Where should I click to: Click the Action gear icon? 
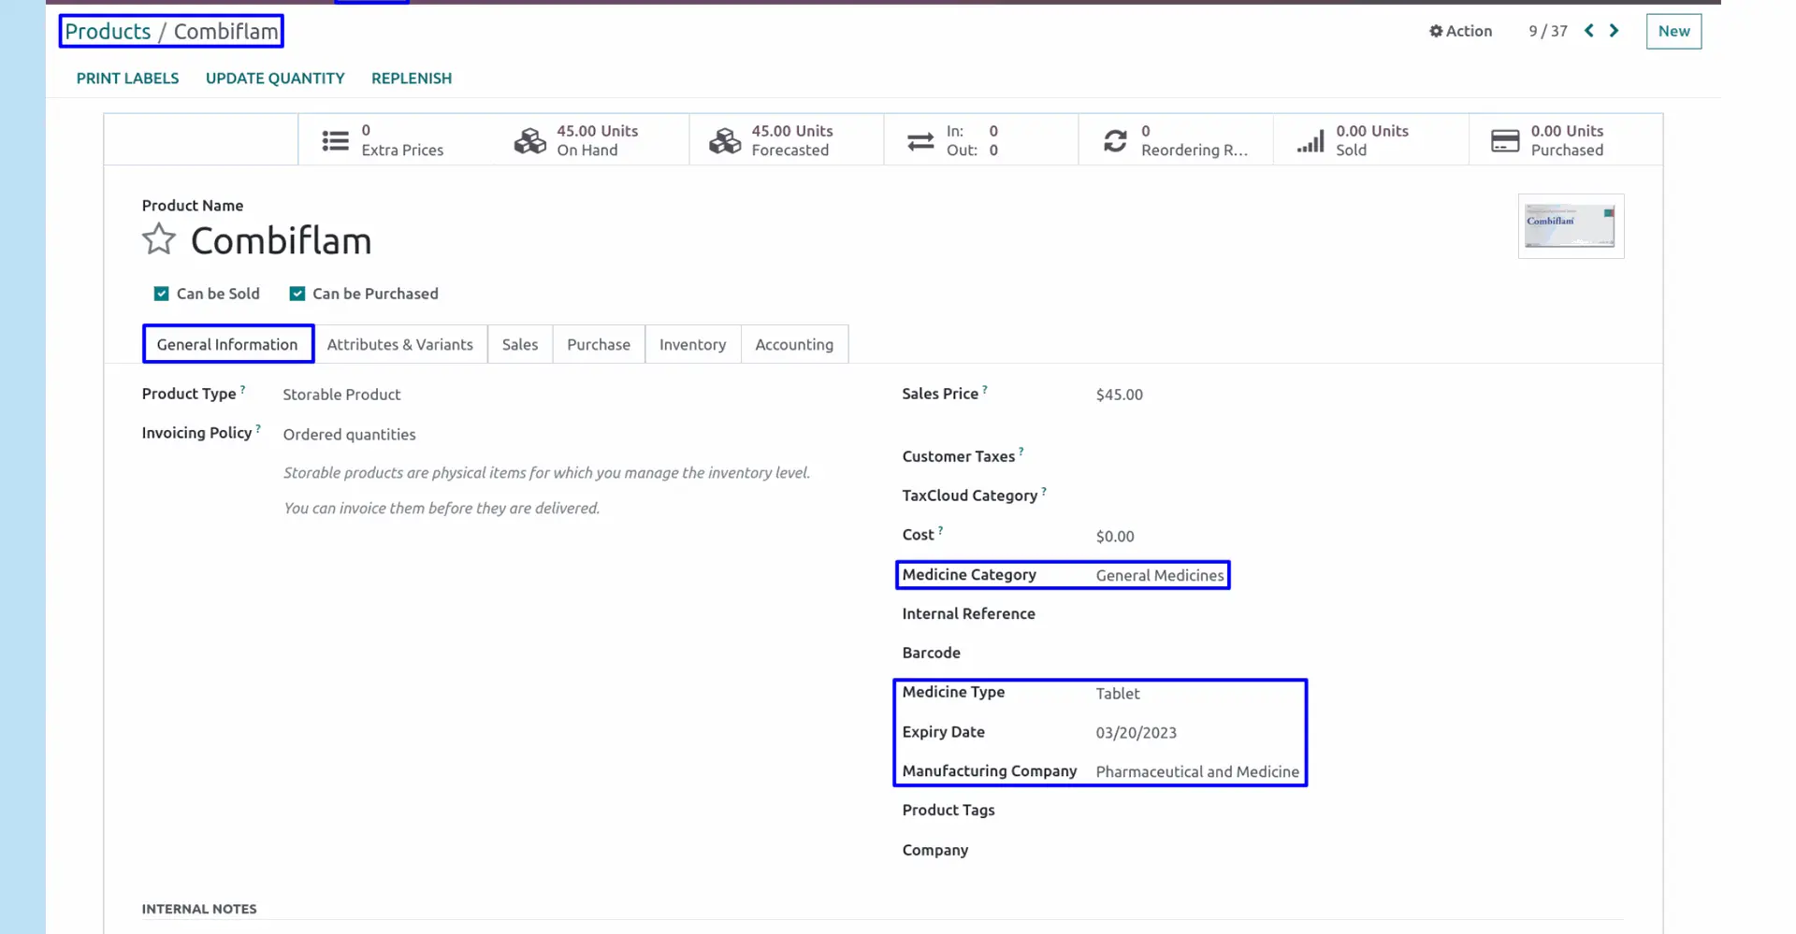coord(1436,31)
